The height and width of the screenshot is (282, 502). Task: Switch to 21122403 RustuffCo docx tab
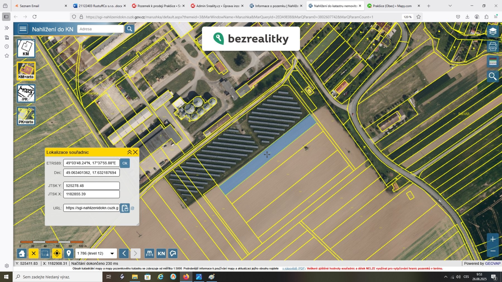pyautogui.click(x=99, y=6)
